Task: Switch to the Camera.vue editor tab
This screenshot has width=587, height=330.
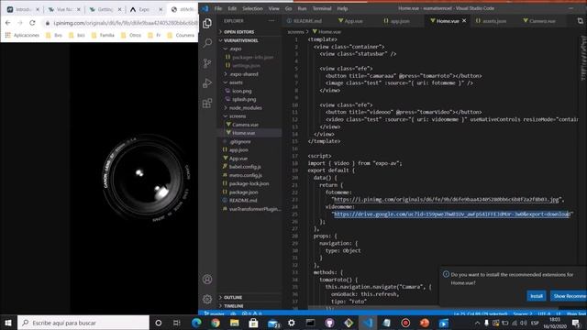Action: point(539,21)
